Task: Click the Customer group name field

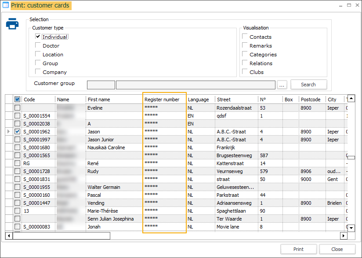Action: pyautogui.click(x=195, y=85)
